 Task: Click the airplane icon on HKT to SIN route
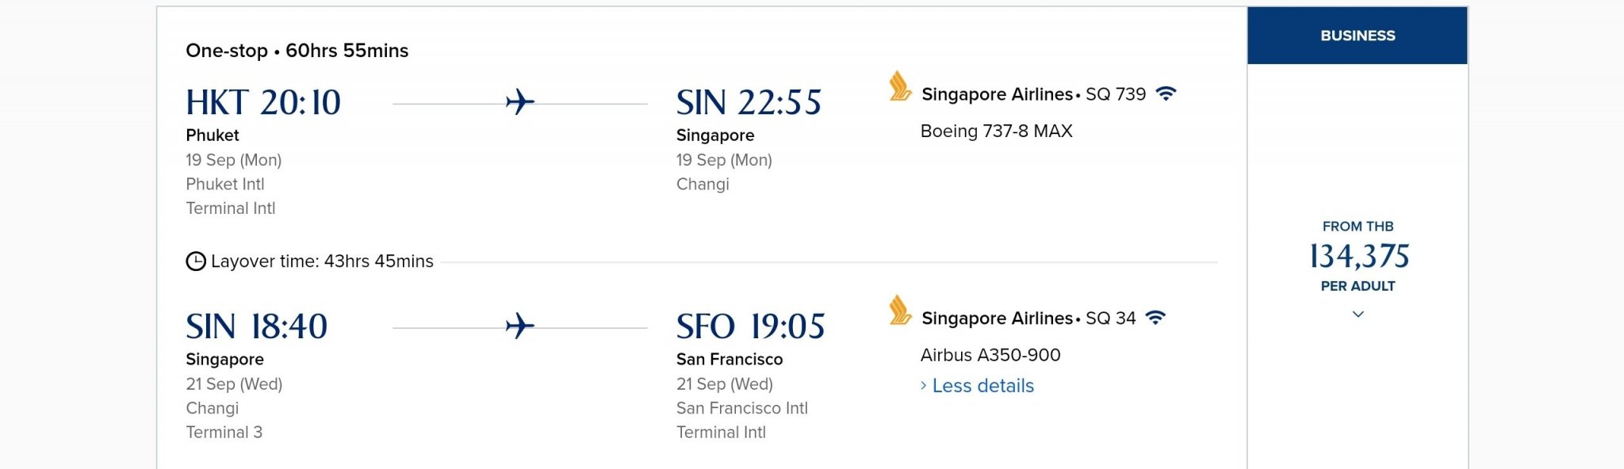click(x=520, y=102)
